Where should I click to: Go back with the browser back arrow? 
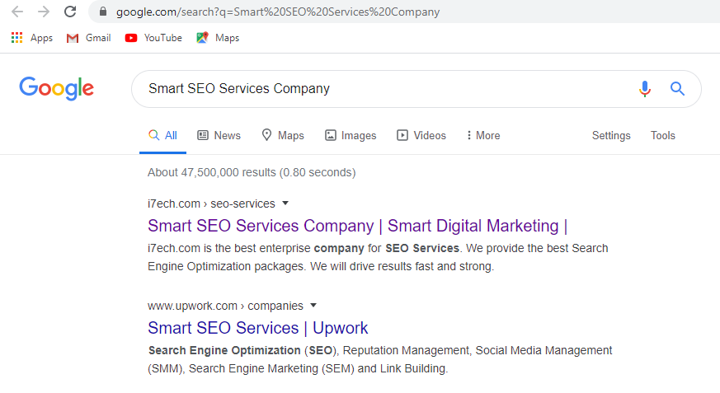click(17, 12)
